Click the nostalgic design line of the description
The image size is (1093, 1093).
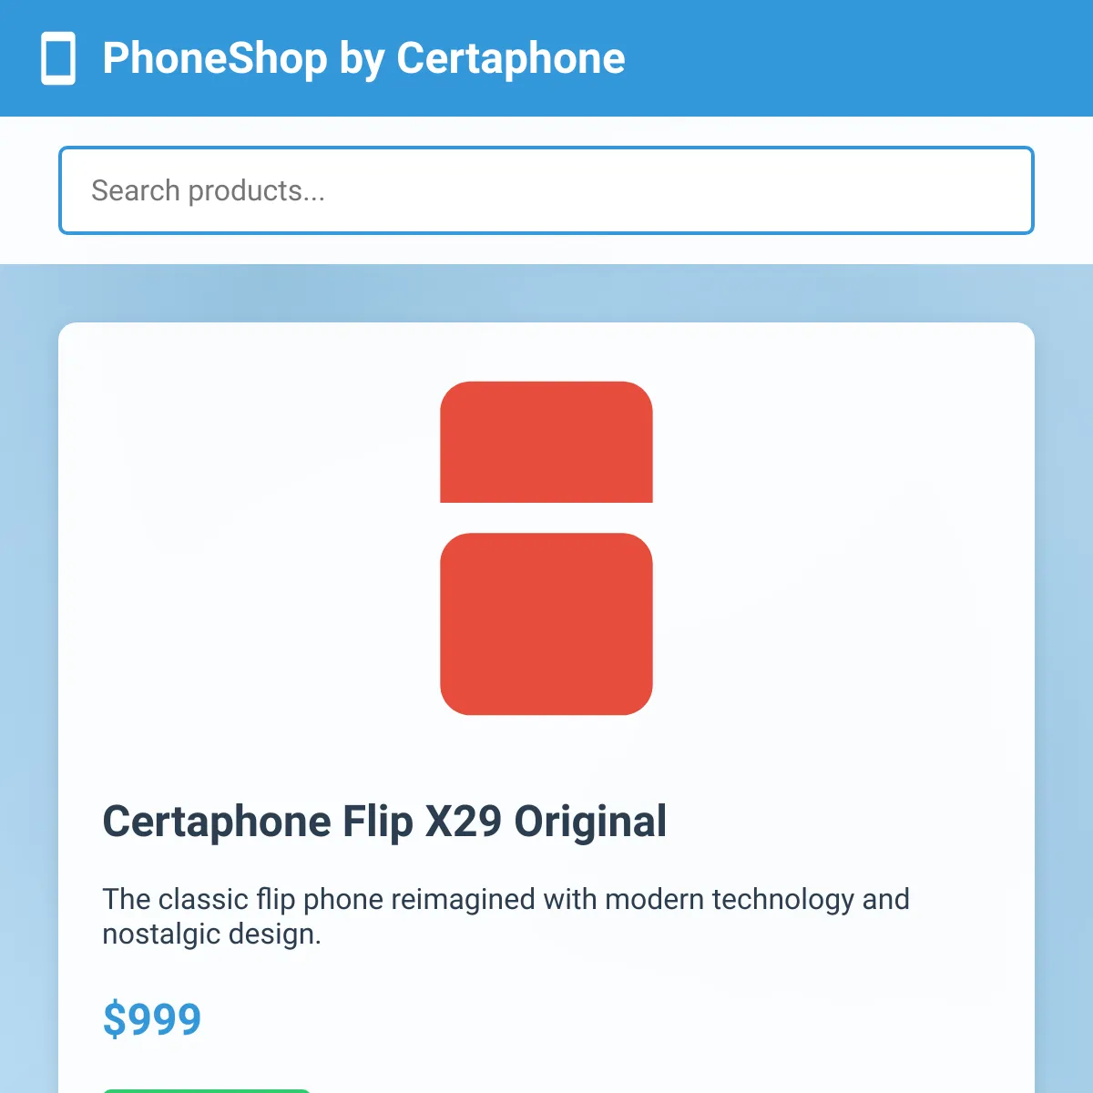pyautogui.click(x=211, y=935)
